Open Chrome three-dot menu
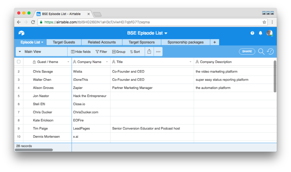291x172 pixels. 272,22
